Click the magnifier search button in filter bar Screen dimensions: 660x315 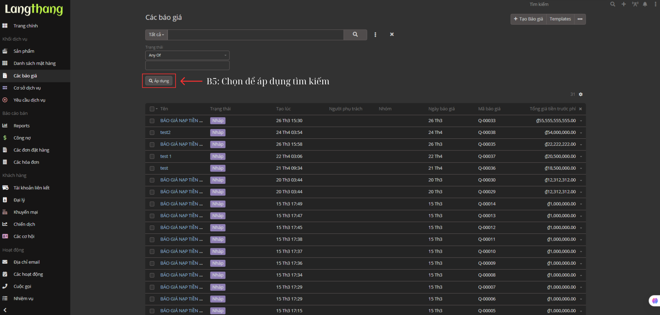tap(355, 34)
